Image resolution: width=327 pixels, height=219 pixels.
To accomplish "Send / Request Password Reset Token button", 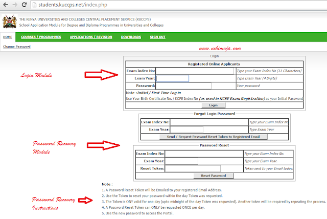I will [214, 137].
